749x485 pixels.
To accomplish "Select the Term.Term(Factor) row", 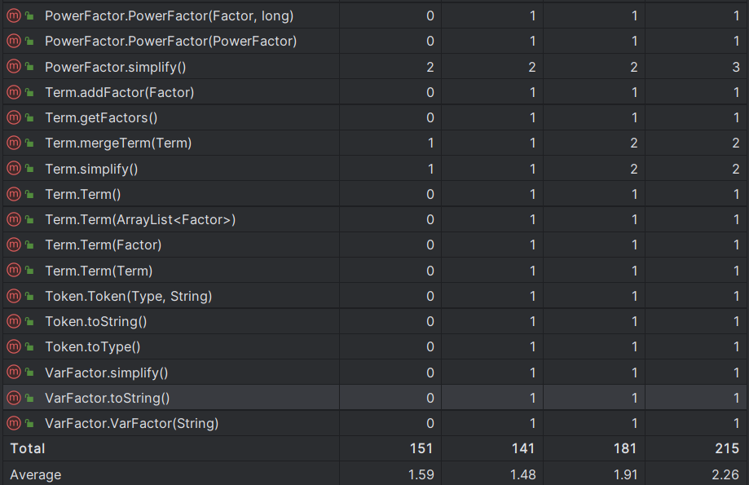I will click(x=375, y=245).
